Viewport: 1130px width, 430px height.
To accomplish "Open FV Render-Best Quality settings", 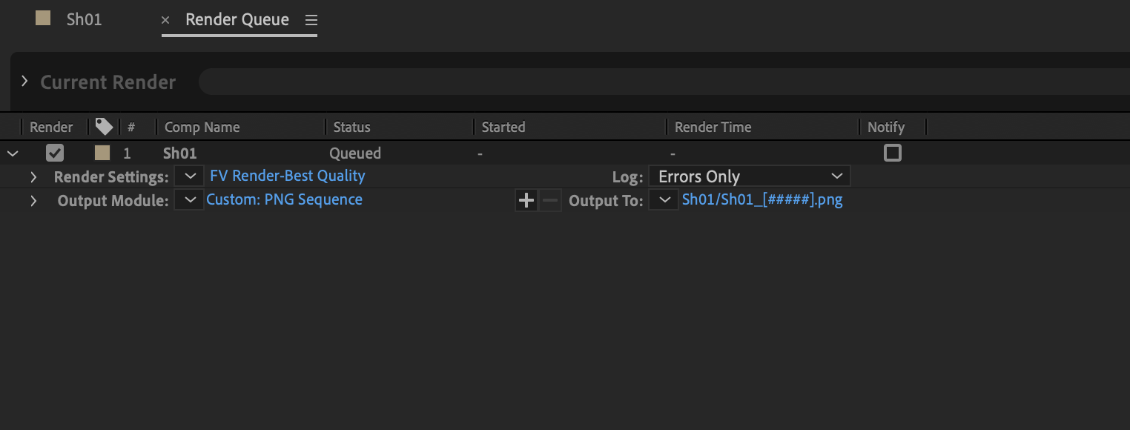I will pos(287,176).
